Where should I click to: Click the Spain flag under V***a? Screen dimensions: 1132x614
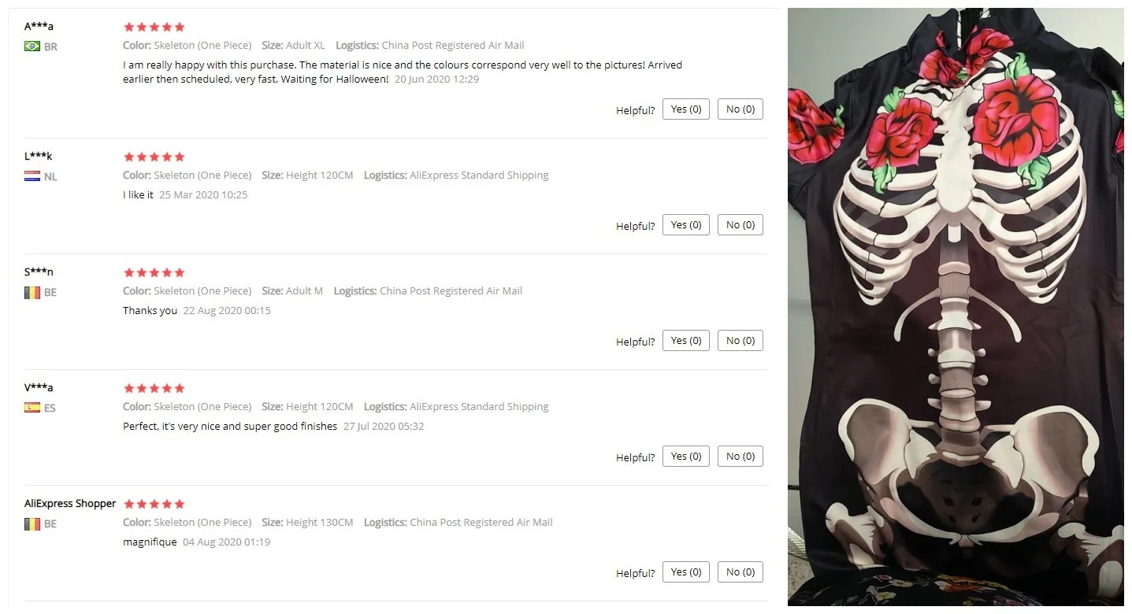coord(32,408)
